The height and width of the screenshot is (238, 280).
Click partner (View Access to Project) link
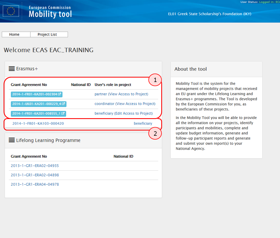click(x=122, y=94)
